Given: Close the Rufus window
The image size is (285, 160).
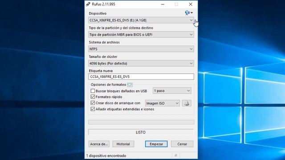Looking at the screenshot, I should [x=191, y=4].
